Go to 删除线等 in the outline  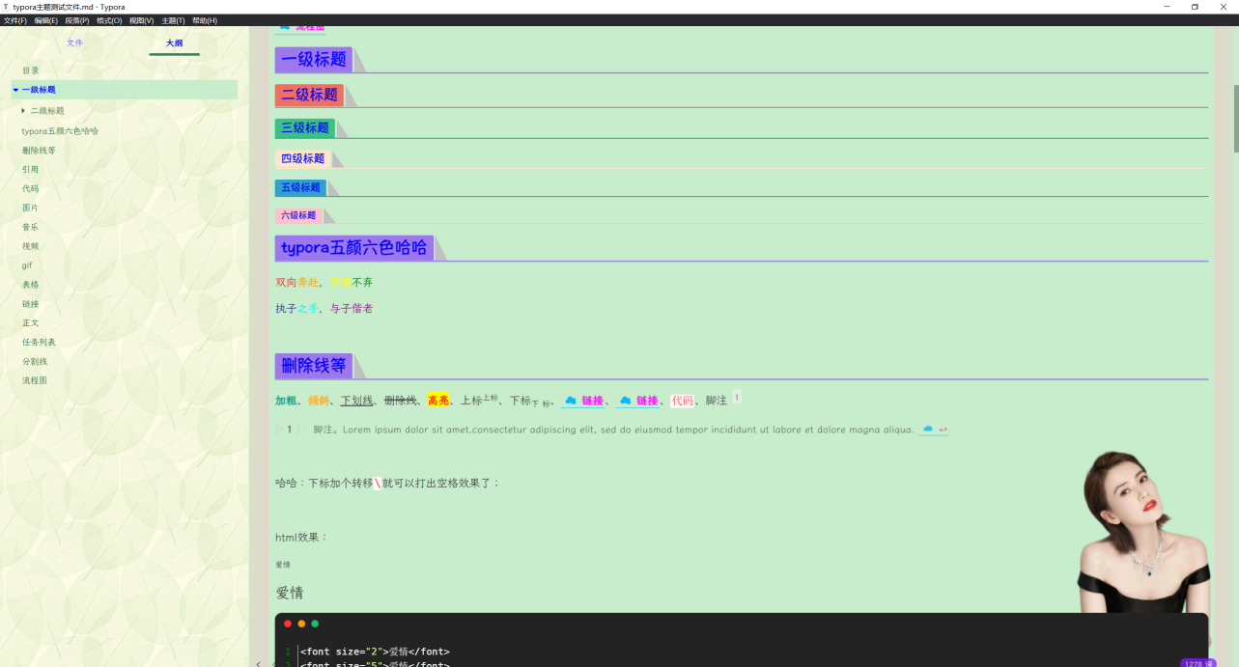click(39, 151)
